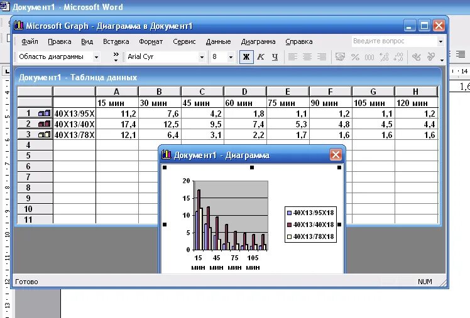Open the help question history dropdown arrow
This screenshot has width=470, height=318.
440,41
